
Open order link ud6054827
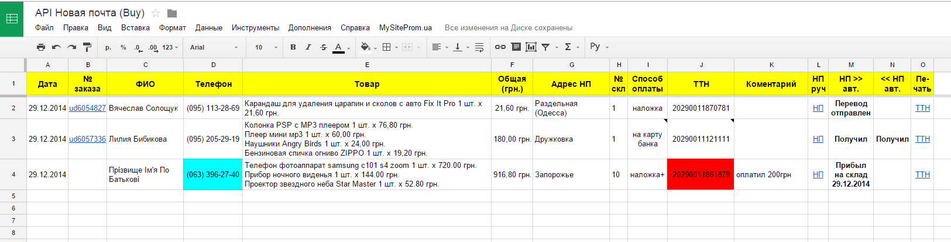88,108
